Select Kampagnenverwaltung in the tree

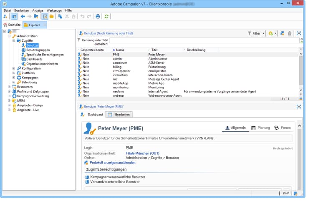click(33, 96)
